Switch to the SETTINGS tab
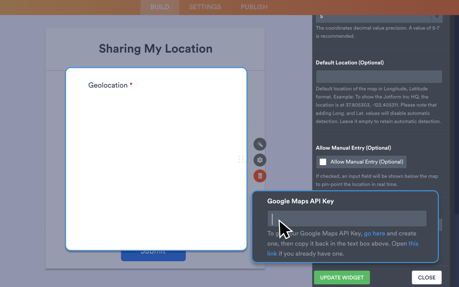This screenshot has height=287, width=459. coord(204,7)
